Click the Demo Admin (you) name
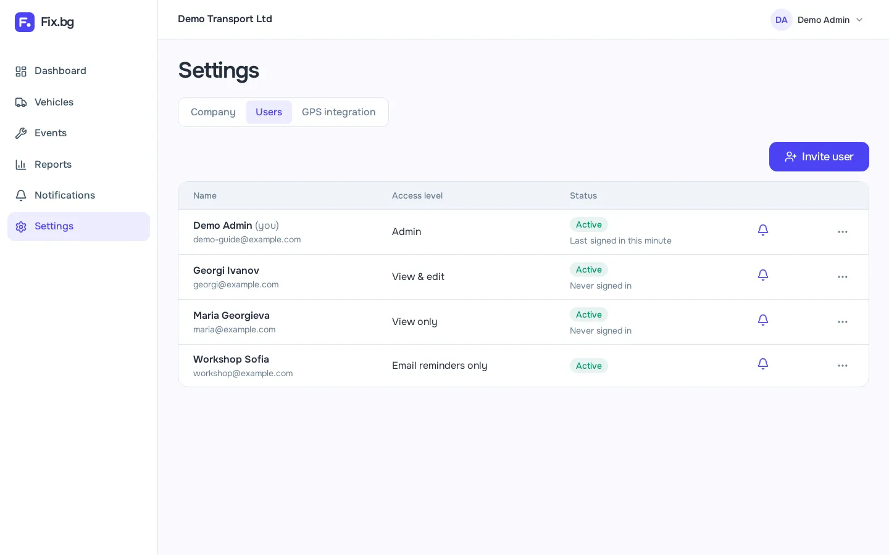Screen dimensions: 889x555 [x=236, y=226]
